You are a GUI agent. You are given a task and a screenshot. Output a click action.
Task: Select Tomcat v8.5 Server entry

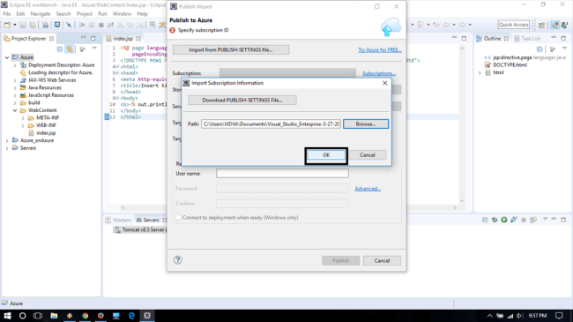(141, 229)
